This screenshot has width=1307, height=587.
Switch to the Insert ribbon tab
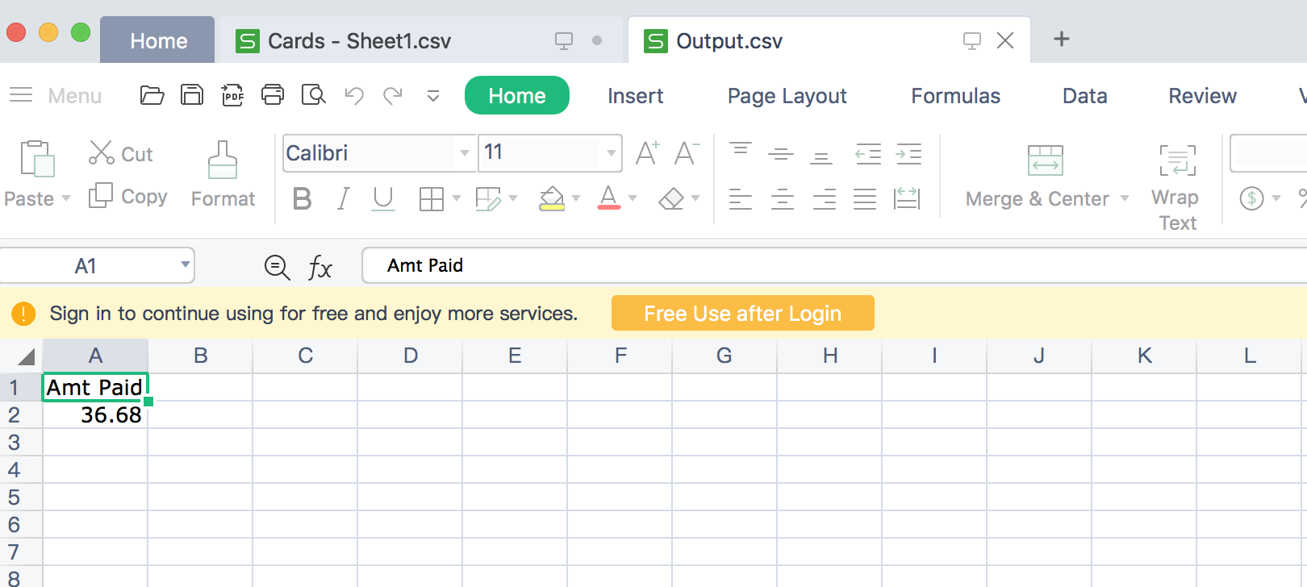(x=636, y=96)
